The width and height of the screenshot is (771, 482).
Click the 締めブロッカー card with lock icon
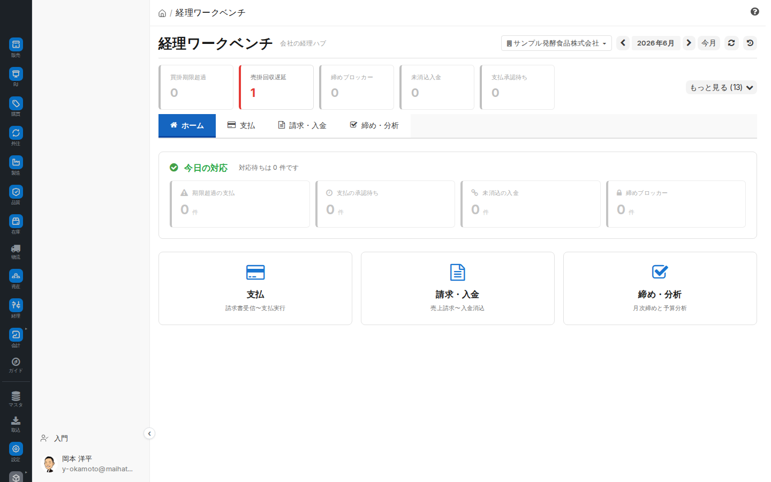[x=676, y=204]
